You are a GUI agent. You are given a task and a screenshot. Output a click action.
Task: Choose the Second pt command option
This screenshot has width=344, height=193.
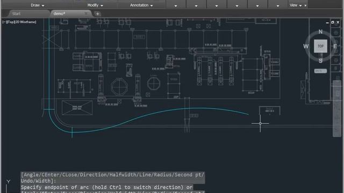pos(188,175)
